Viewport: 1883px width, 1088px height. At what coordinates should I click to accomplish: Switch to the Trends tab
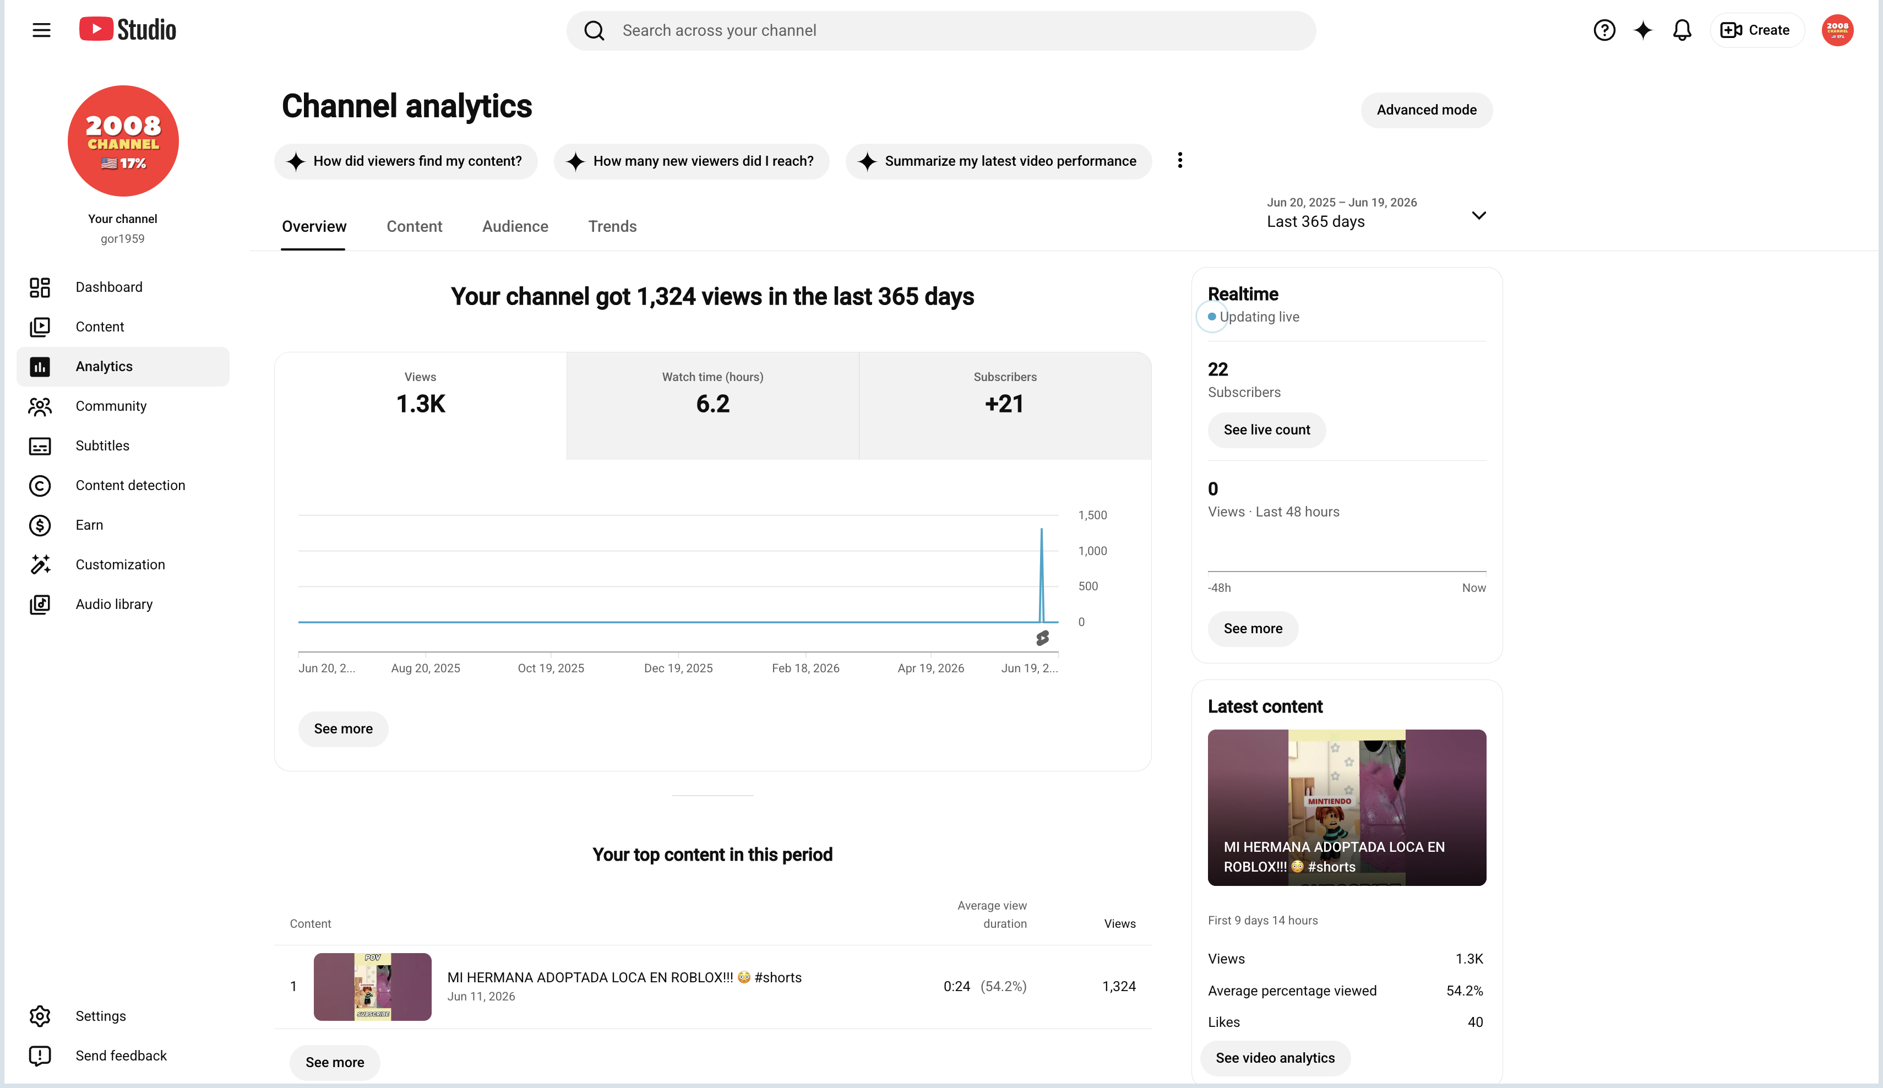(x=612, y=226)
